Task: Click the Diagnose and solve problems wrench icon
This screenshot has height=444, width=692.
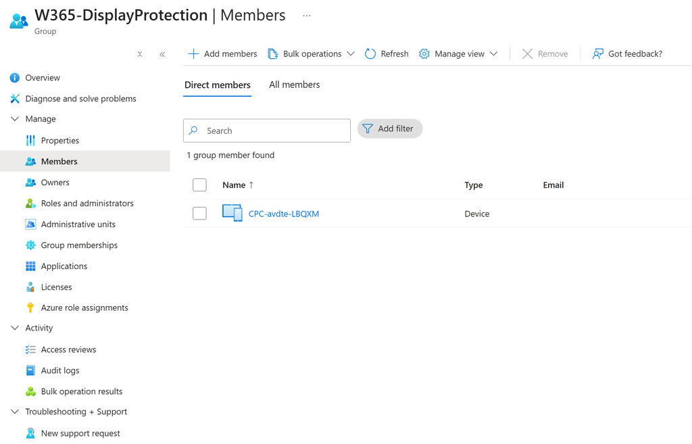Action: click(x=15, y=99)
